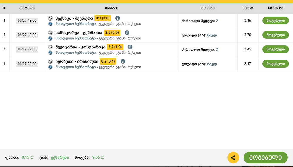Screen dimensions: 293x167
Task: Click the league globe icon in row 3
Action: [x=50, y=53]
